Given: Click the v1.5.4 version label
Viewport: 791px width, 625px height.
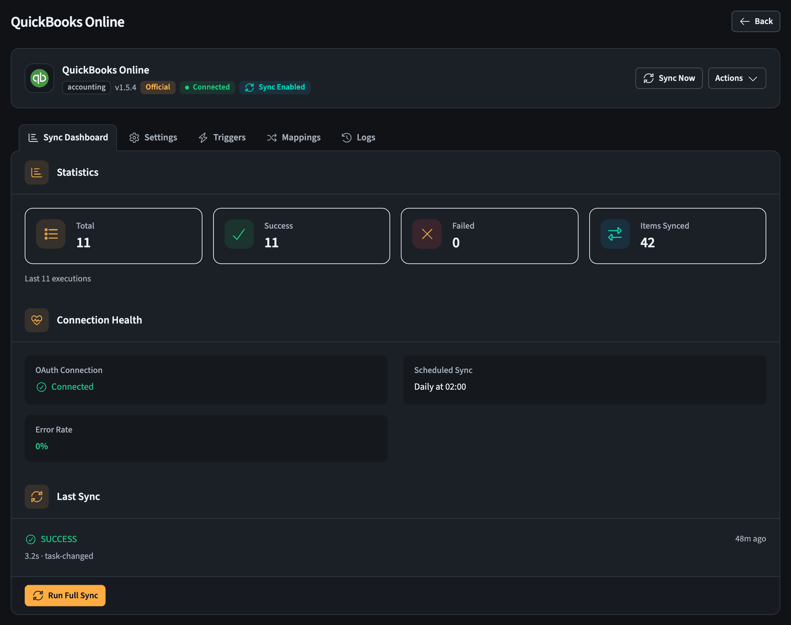Looking at the screenshot, I should 126,88.
